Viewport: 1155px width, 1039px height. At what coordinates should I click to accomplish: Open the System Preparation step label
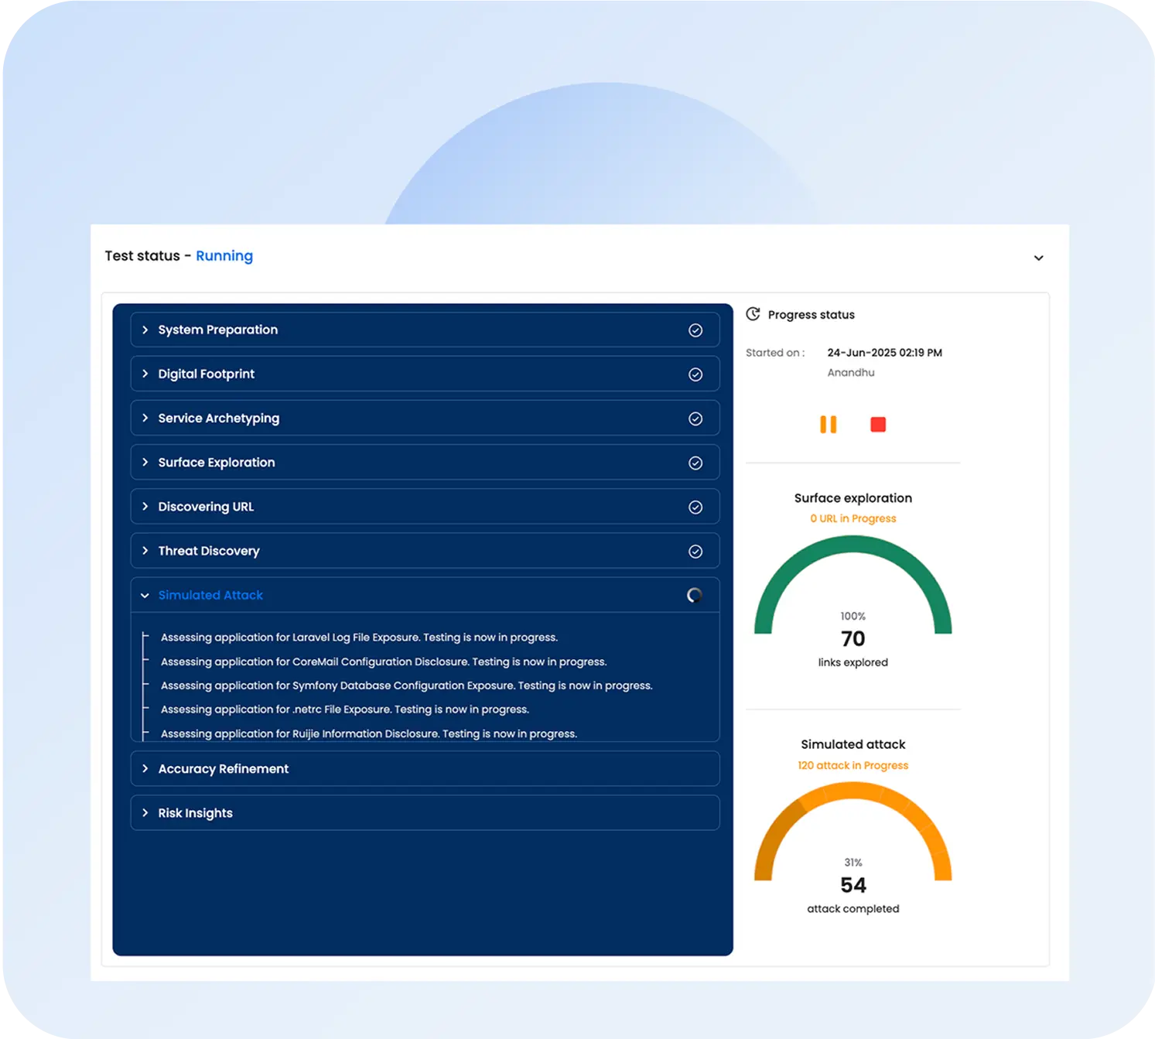point(218,330)
